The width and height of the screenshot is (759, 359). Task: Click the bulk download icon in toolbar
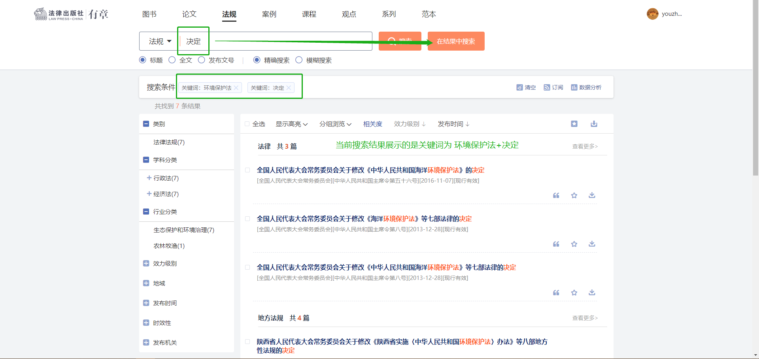click(594, 124)
